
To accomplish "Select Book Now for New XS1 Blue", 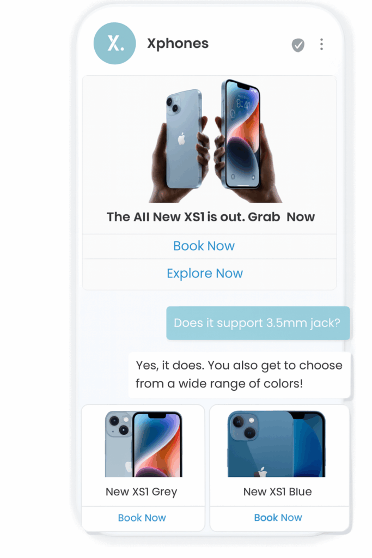I will (x=278, y=518).
